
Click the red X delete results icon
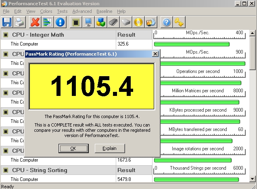tap(35, 22)
